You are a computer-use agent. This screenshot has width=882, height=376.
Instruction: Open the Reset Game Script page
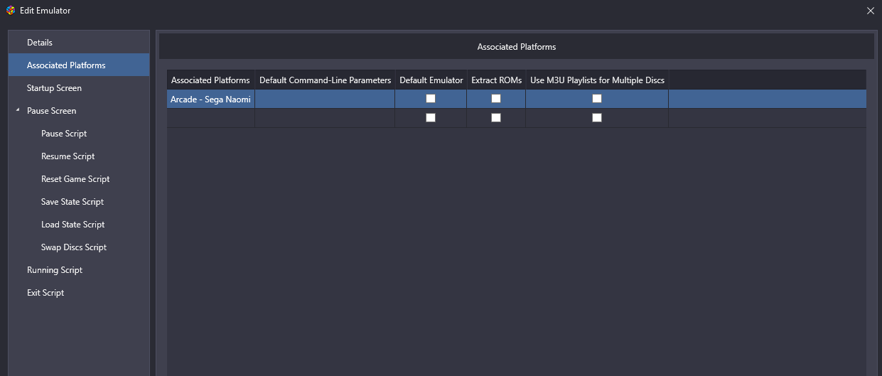[x=75, y=179]
